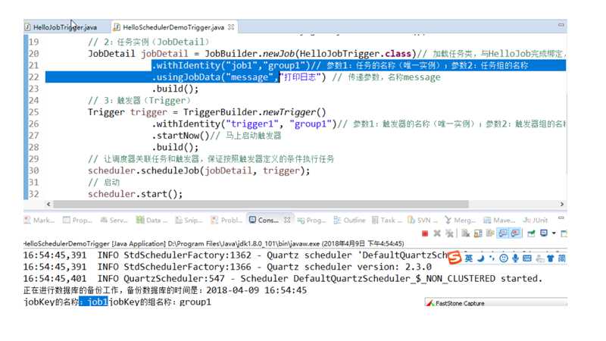Select the Console view tab

[x=264, y=220]
